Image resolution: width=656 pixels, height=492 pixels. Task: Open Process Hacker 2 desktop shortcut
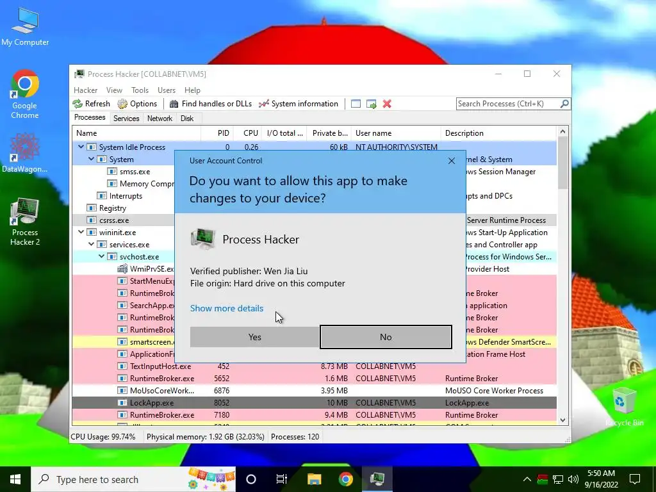click(25, 222)
